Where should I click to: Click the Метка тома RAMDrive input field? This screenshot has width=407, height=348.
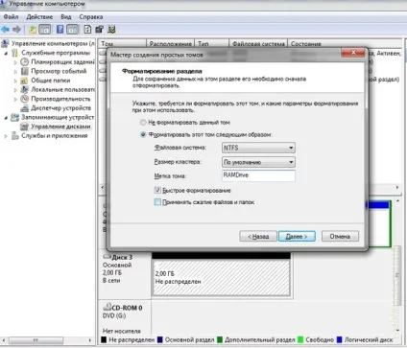click(x=258, y=175)
